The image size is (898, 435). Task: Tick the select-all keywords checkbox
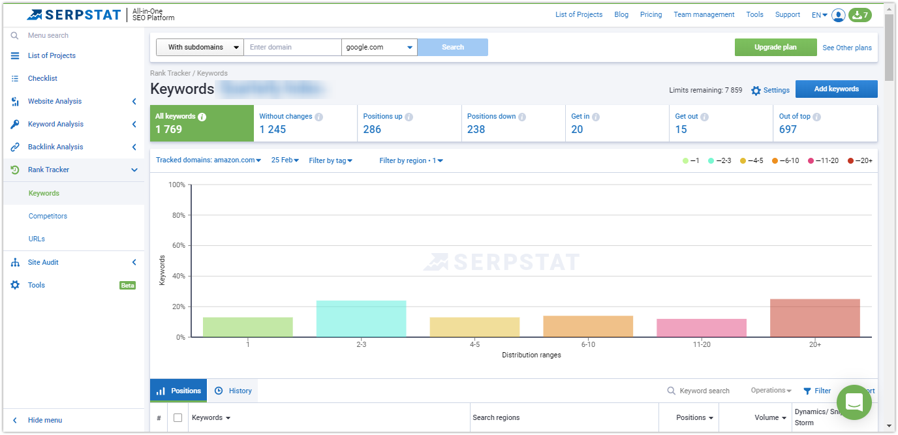click(x=178, y=417)
